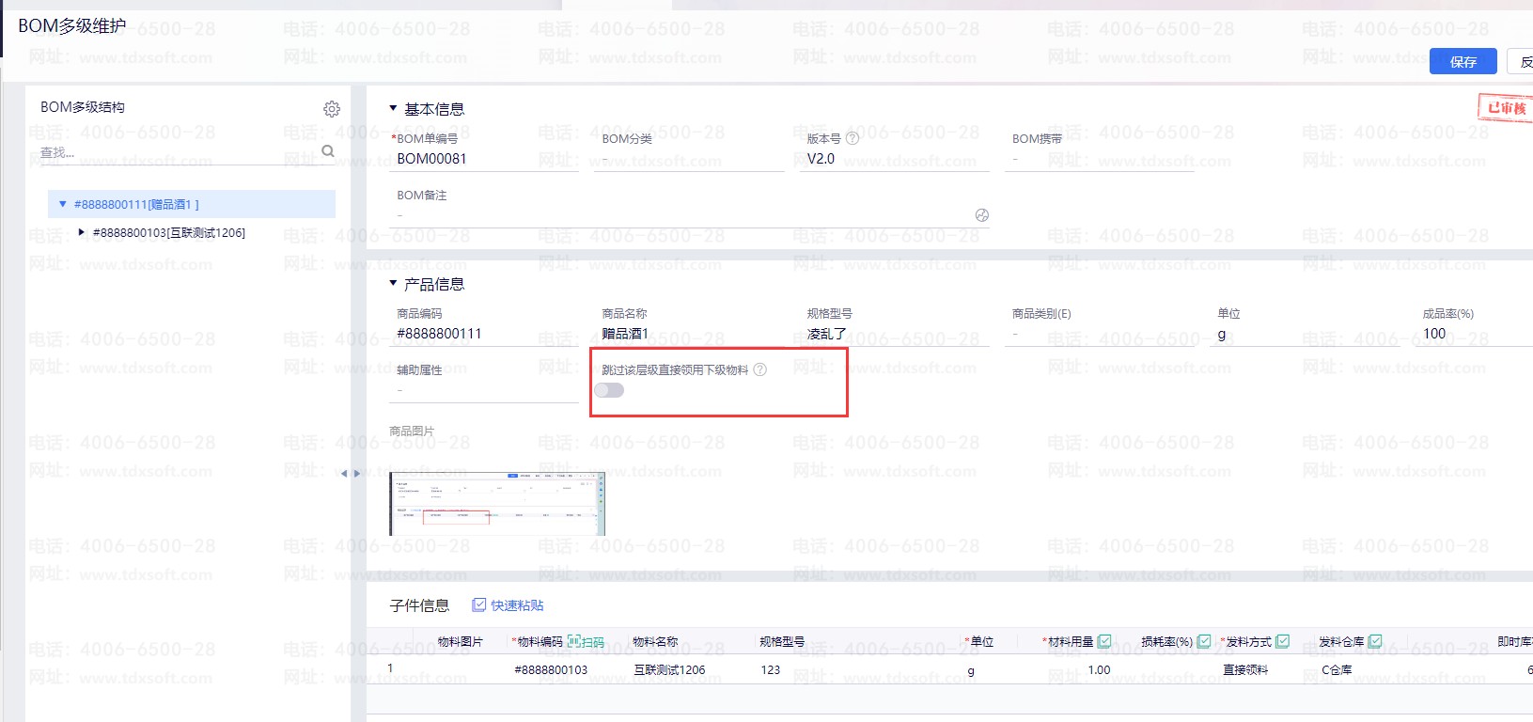The height and width of the screenshot is (722, 1533).
Task: Click the right expand arrow on the panel splitter
Action: click(356, 473)
